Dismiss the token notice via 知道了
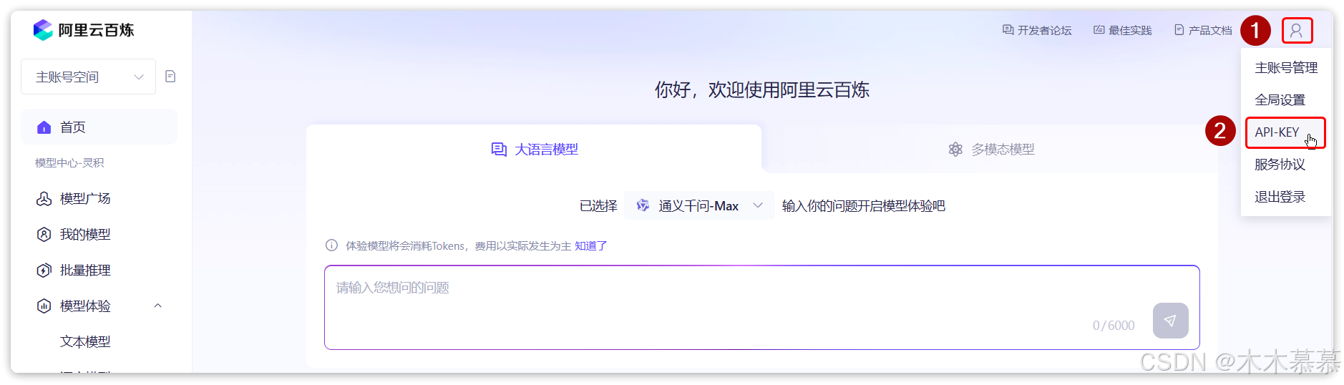 (x=590, y=245)
